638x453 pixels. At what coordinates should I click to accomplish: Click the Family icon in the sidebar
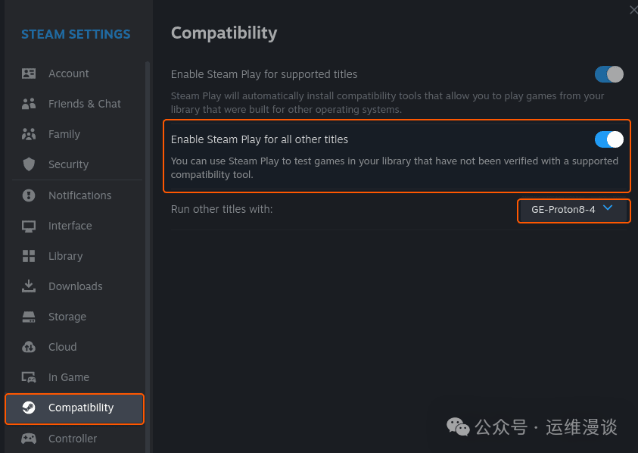28,134
